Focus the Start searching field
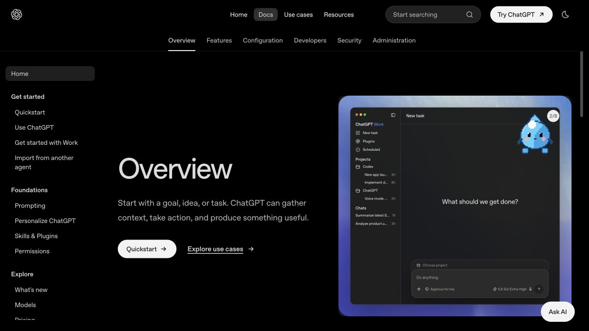Screen dimensions: 589x331 coord(433,15)
